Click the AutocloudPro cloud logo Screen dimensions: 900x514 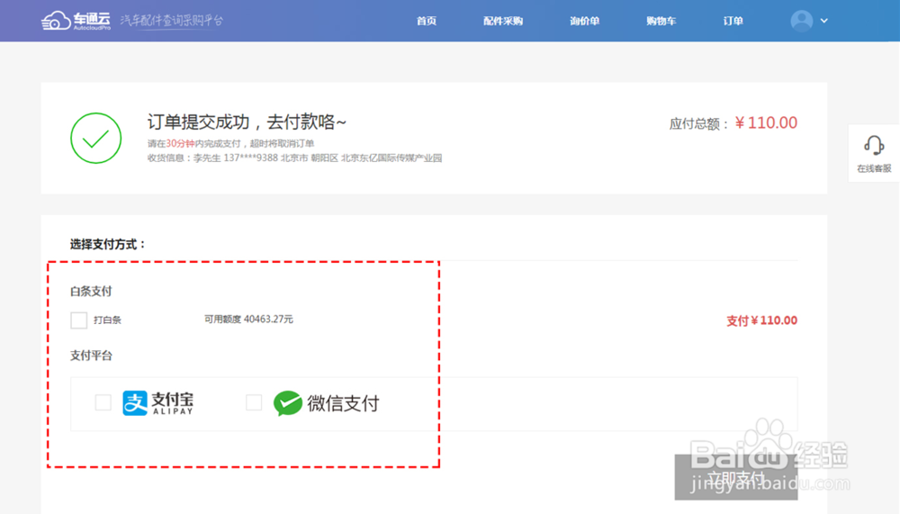76,21
